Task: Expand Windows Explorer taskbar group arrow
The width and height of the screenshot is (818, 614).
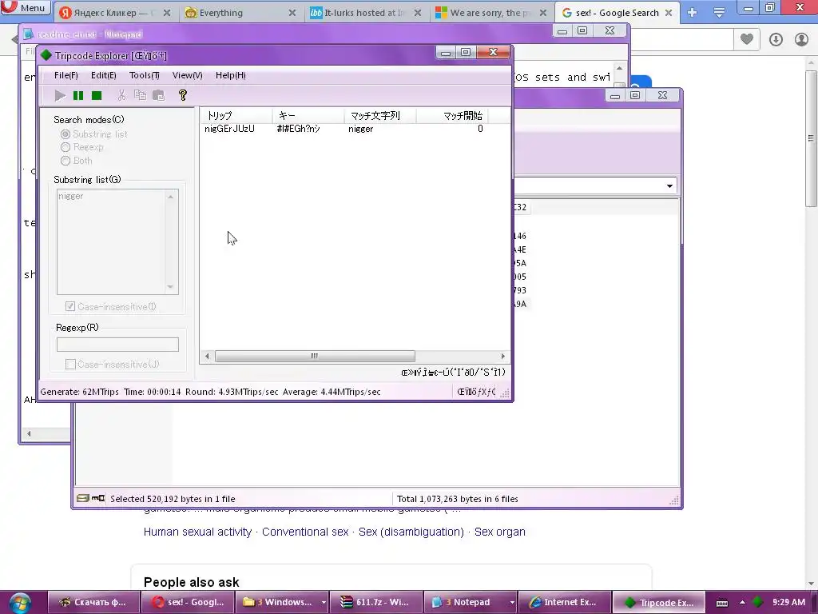Action: coord(324,602)
